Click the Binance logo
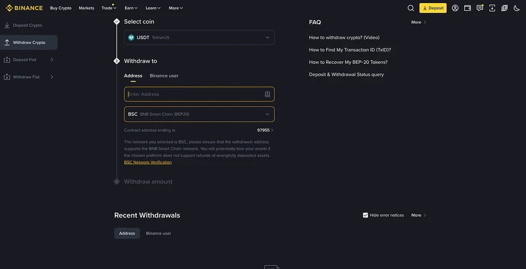This screenshot has height=269, width=526. [24, 8]
